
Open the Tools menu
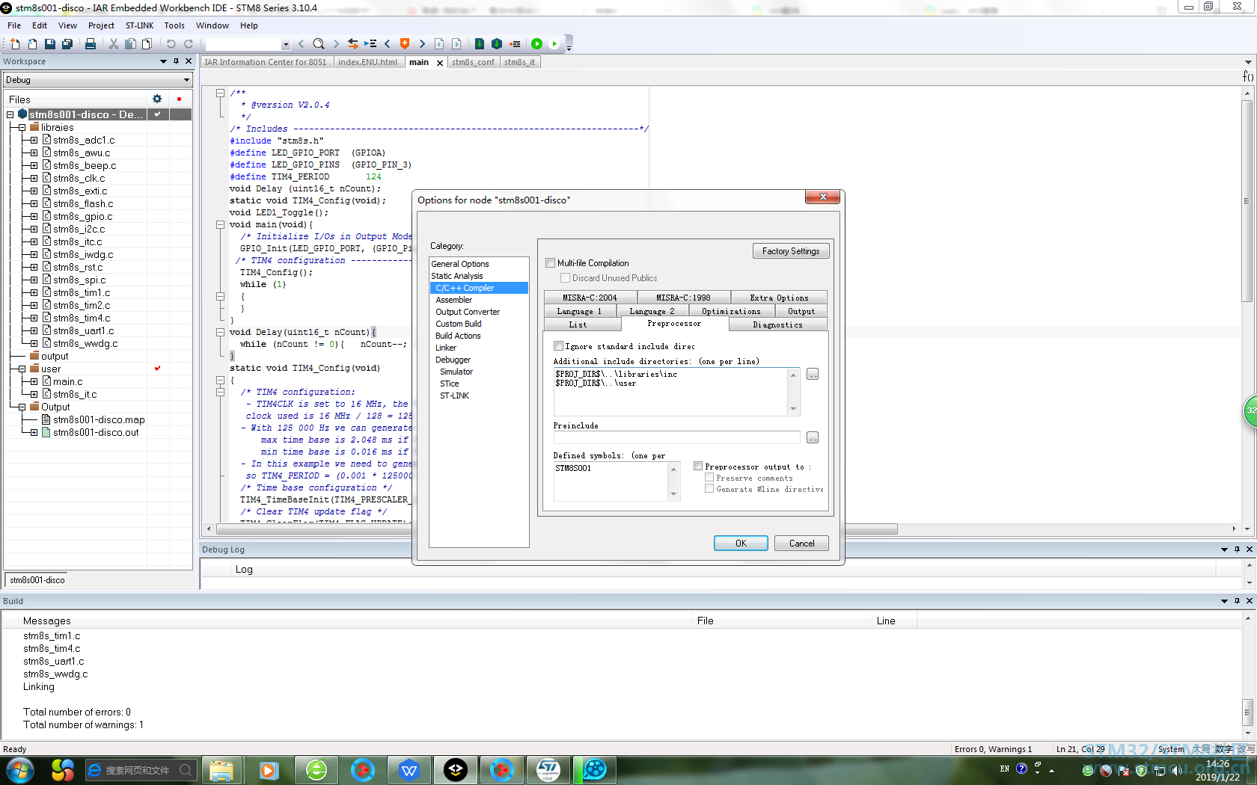(174, 25)
